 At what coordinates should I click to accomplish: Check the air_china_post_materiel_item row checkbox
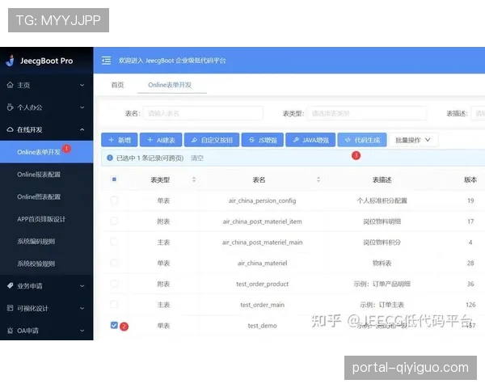tap(114, 221)
